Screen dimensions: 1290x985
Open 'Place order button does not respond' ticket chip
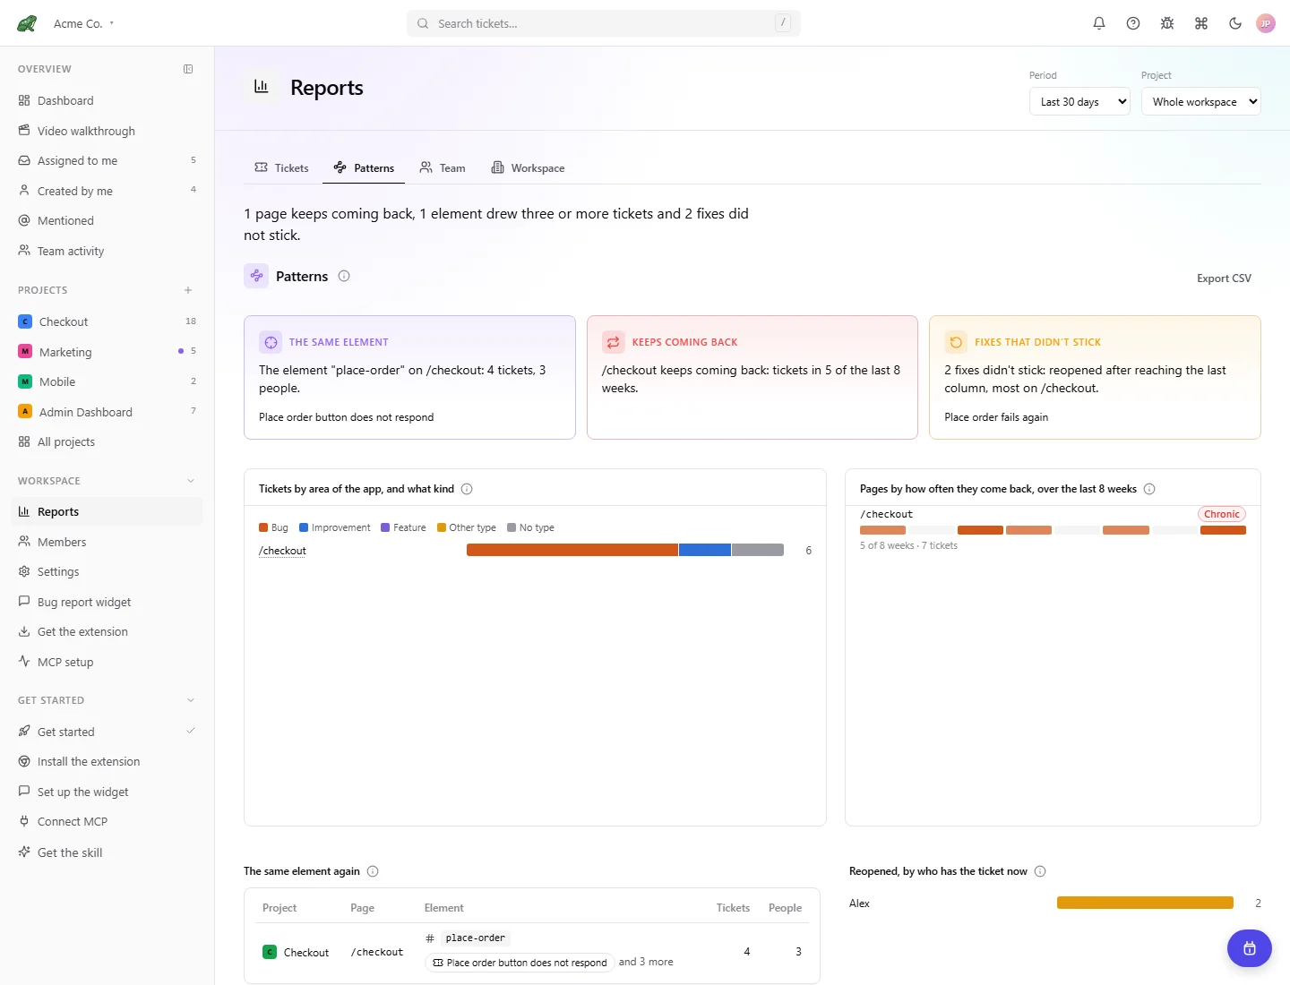pos(520,963)
